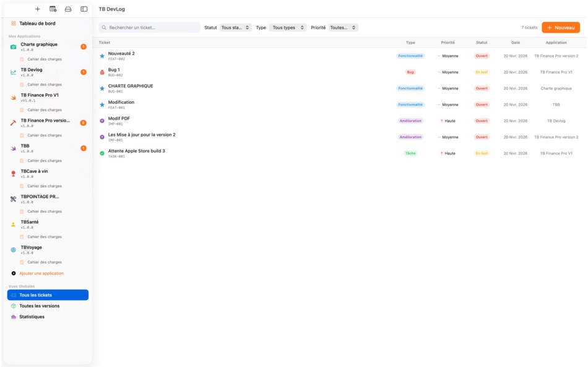This screenshot has width=588, height=367.
Task: Toggle the sidebar with the panel icon
Action: click(84, 9)
